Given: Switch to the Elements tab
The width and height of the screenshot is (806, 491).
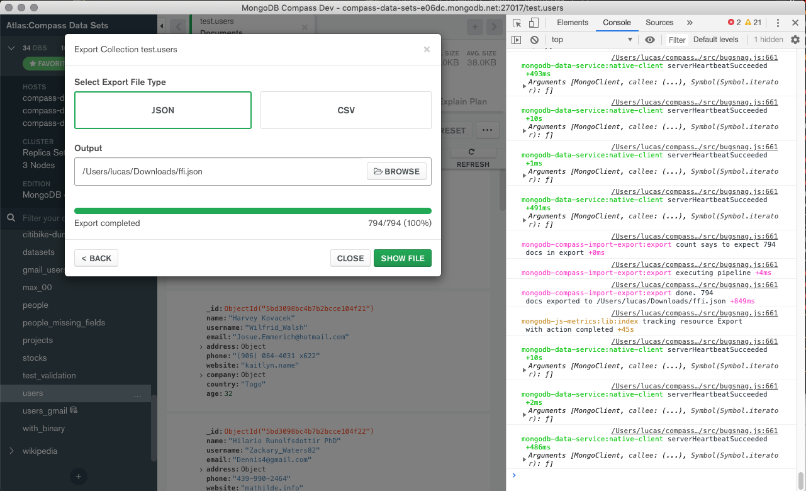Looking at the screenshot, I should 573,23.
